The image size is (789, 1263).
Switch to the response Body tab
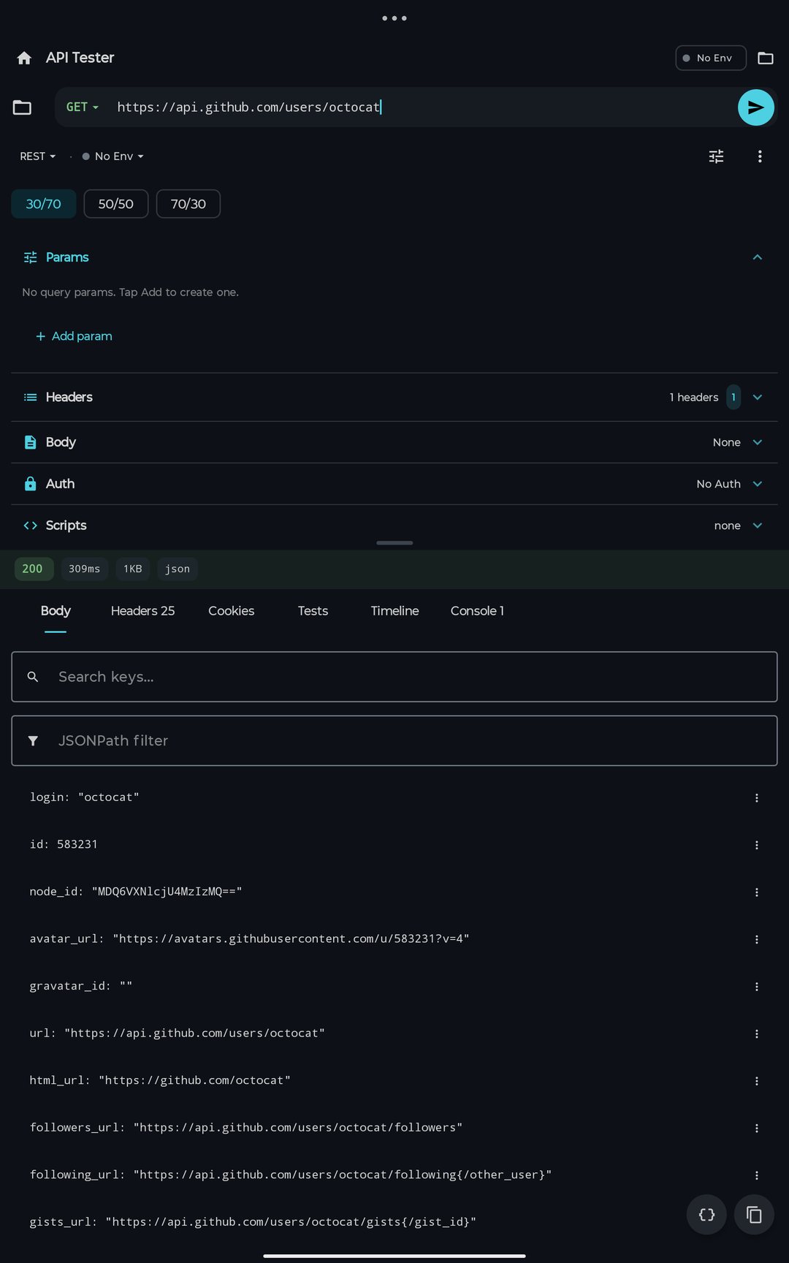tap(56, 611)
